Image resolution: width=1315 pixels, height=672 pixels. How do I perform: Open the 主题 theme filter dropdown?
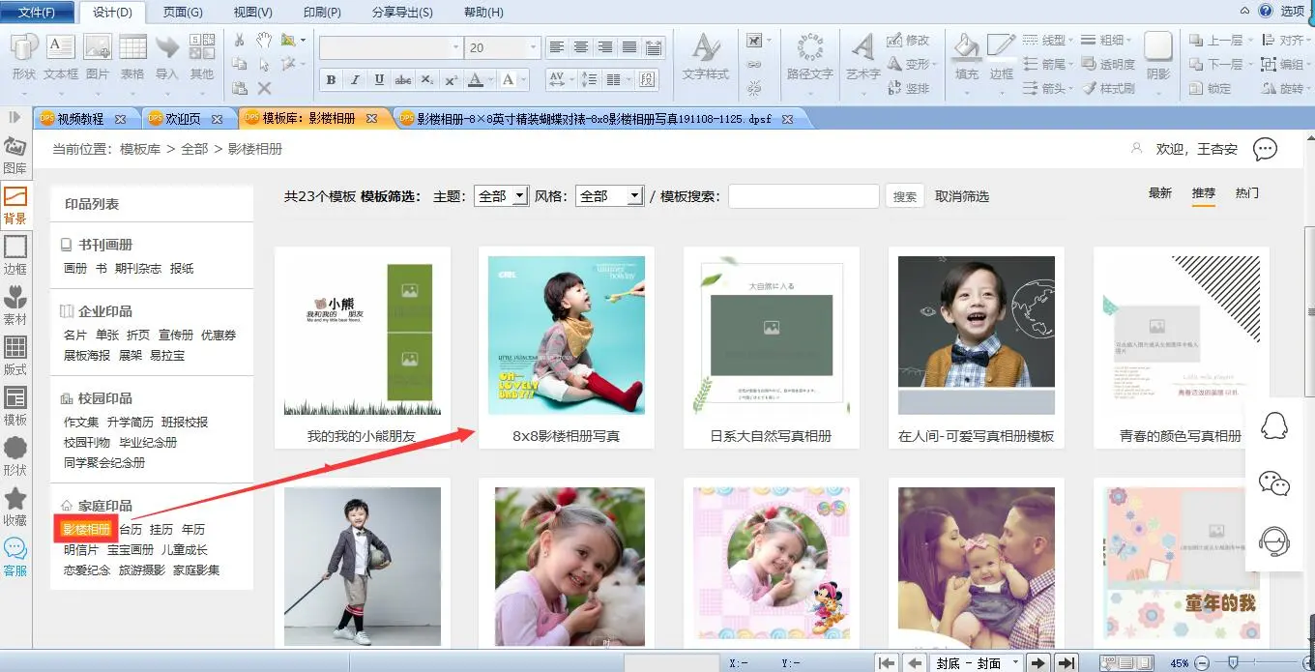click(500, 196)
